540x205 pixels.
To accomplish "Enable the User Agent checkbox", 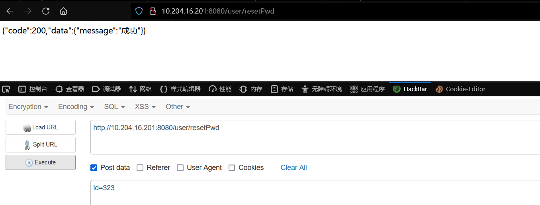I will pos(180,168).
